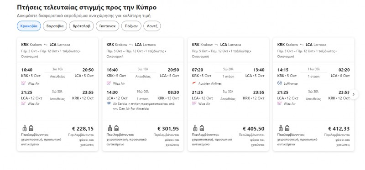Click the baggage icons on the €412,33 card
This screenshot has width=365, height=170.
284,128
